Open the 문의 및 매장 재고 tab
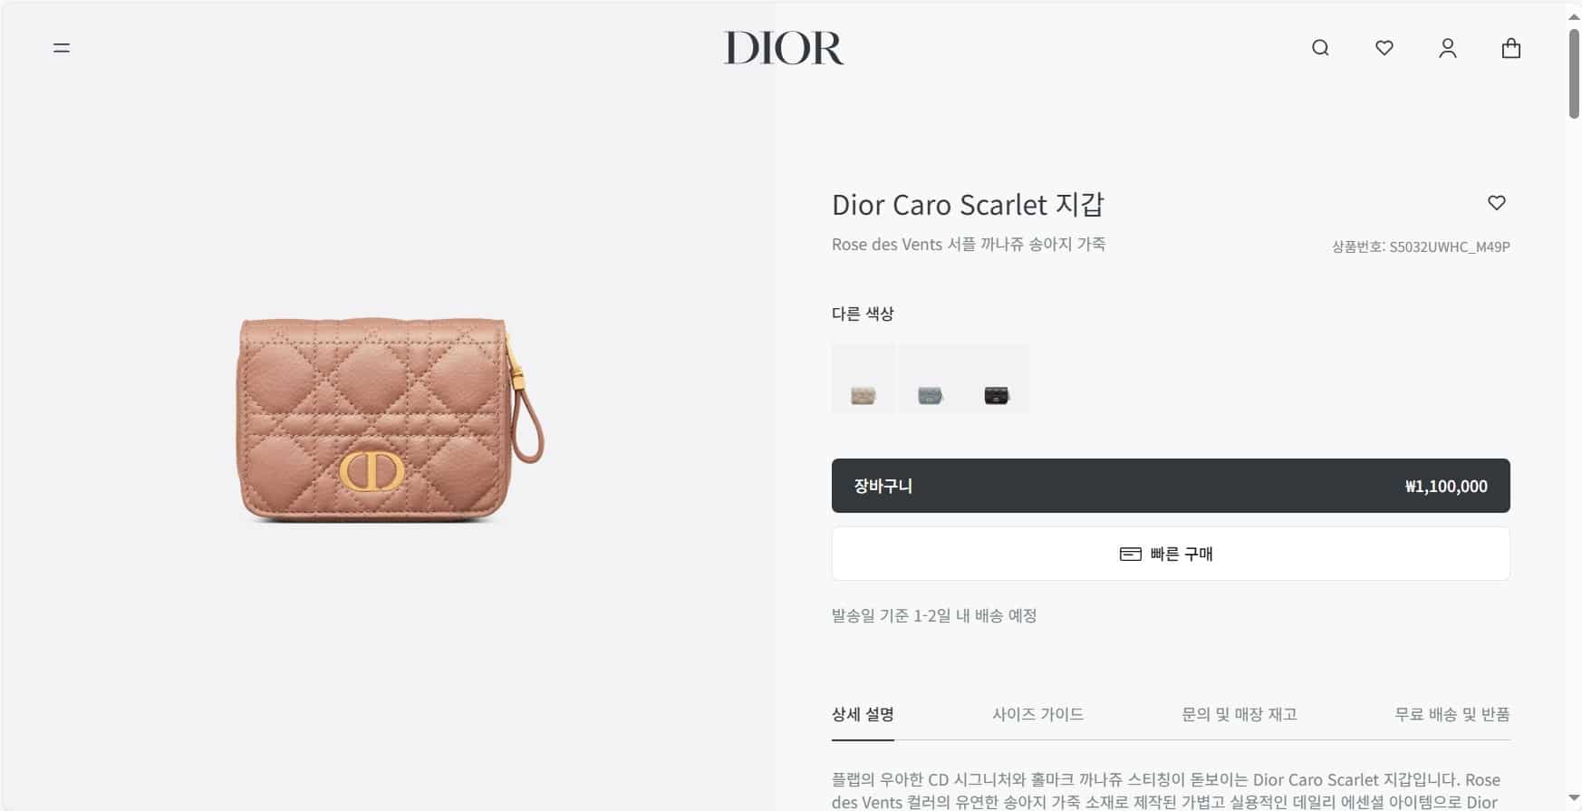Image resolution: width=1582 pixels, height=811 pixels. click(1239, 714)
